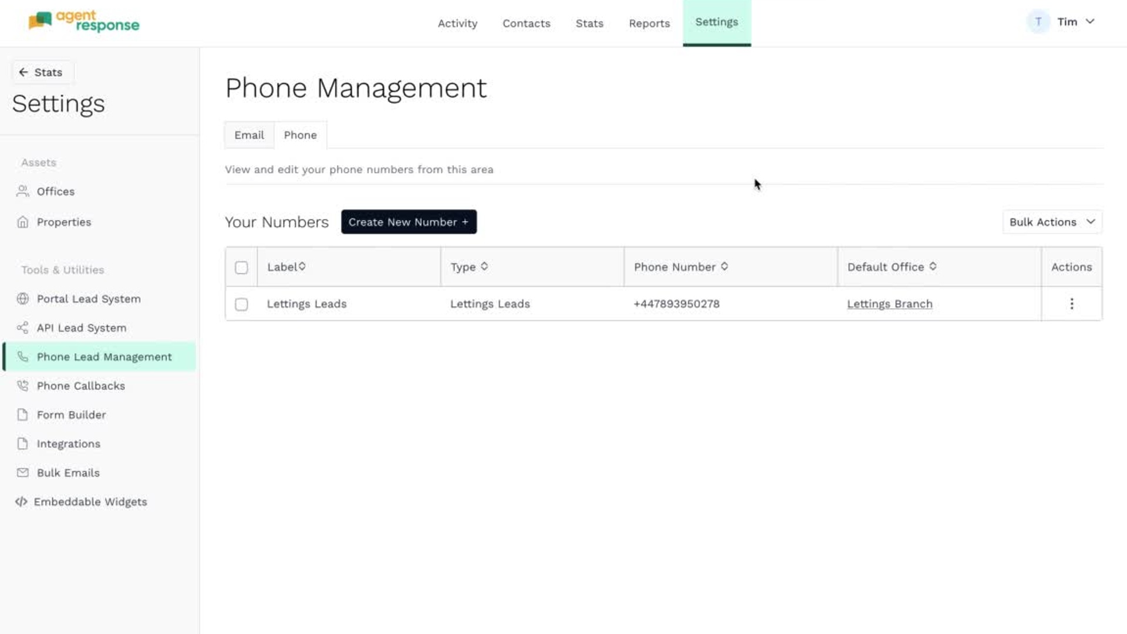
Task: Check the Lettings Leads row checkbox
Action: (241, 304)
